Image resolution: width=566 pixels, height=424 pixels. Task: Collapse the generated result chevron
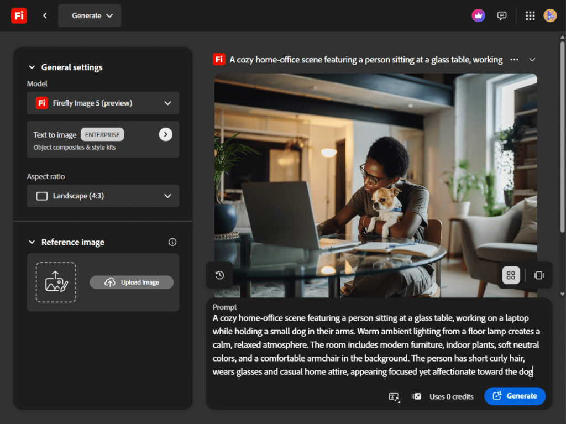pyautogui.click(x=532, y=60)
